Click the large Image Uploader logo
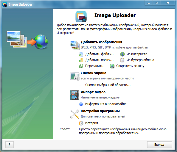The width and height of the screenshot is (177, 152). 81,17
